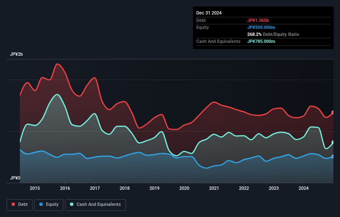Click the JP¥1.365b debt value
Image resolution: width=340 pixels, height=217 pixels.
(258, 20)
